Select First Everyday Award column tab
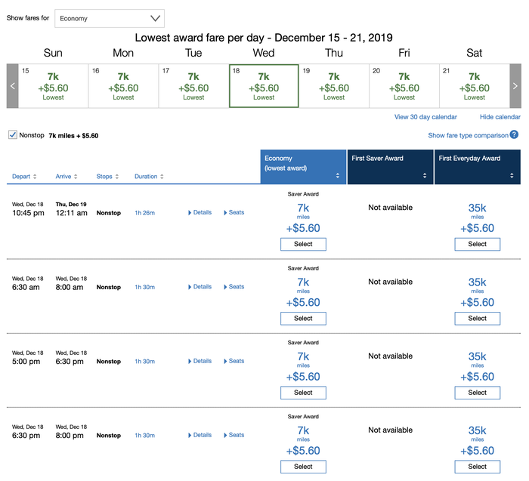This screenshot has width=529, height=481. click(478, 167)
